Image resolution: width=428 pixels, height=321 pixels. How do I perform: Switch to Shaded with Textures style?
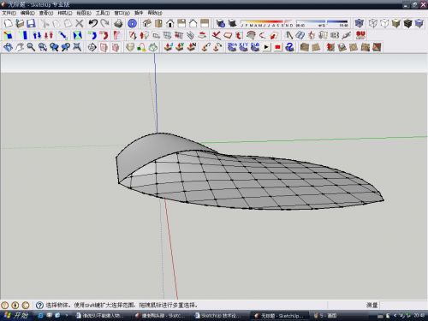click(407, 23)
